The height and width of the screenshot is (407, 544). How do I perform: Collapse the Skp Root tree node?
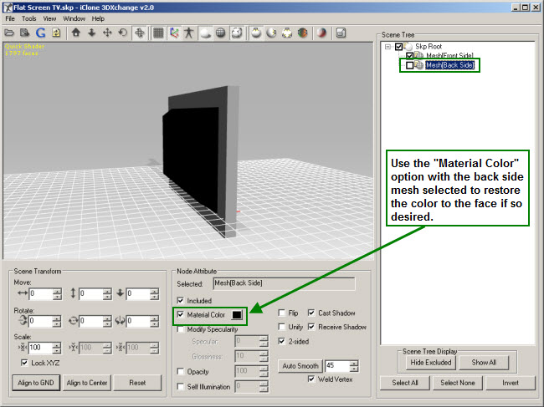(387, 47)
